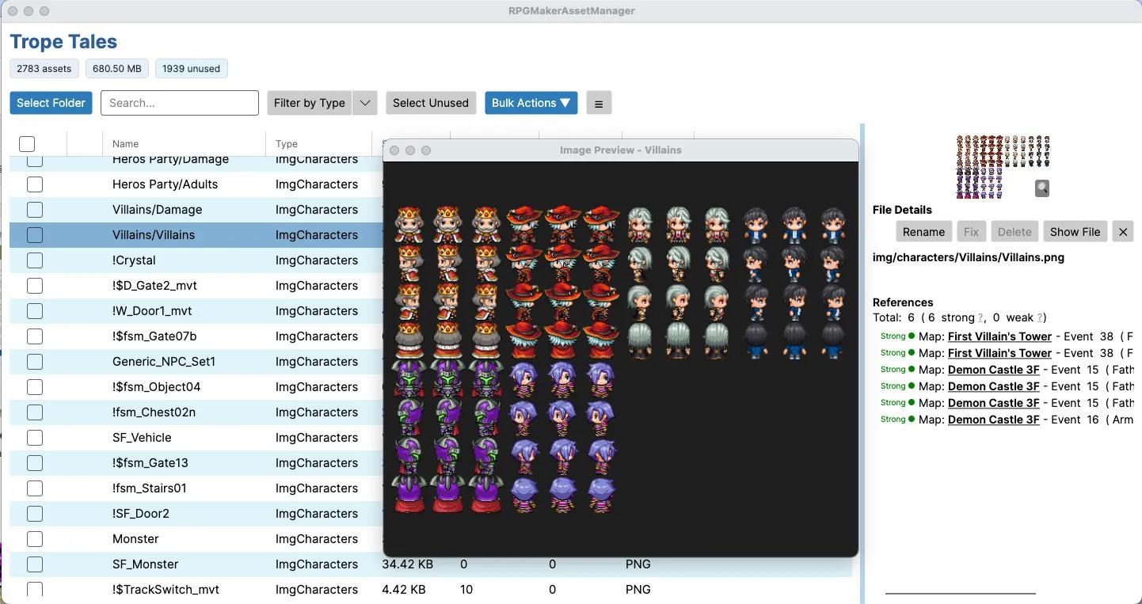The height and width of the screenshot is (604, 1142).
Task: Focus the Search input field
Action: (180, 103)
